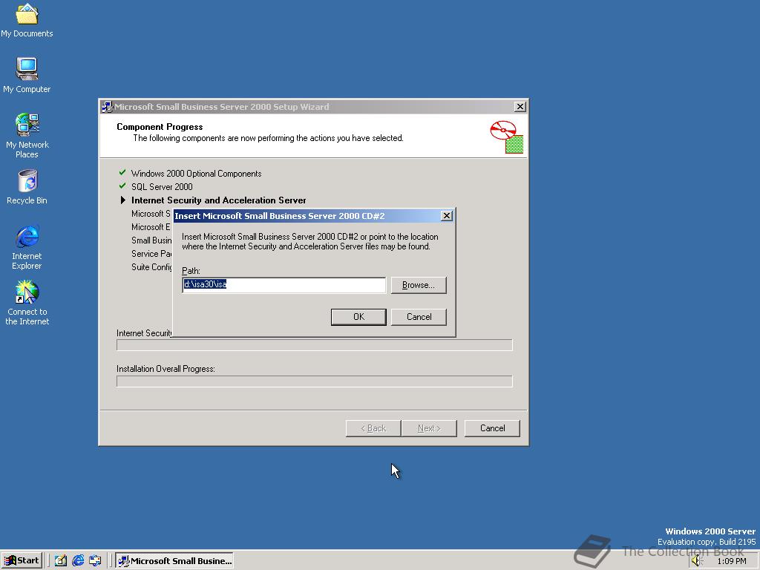The image size is (760, 570).
Task: Select My Network Places icon
Action: (x=27, y=136)
